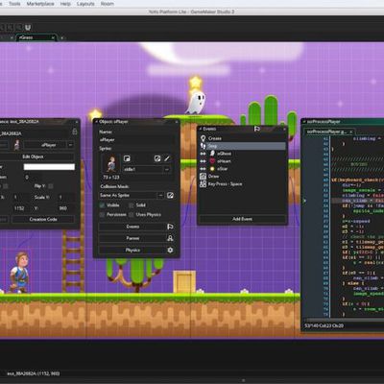Open the Room menu
Viewport: 384px width, 384px height.
(108, 4)
